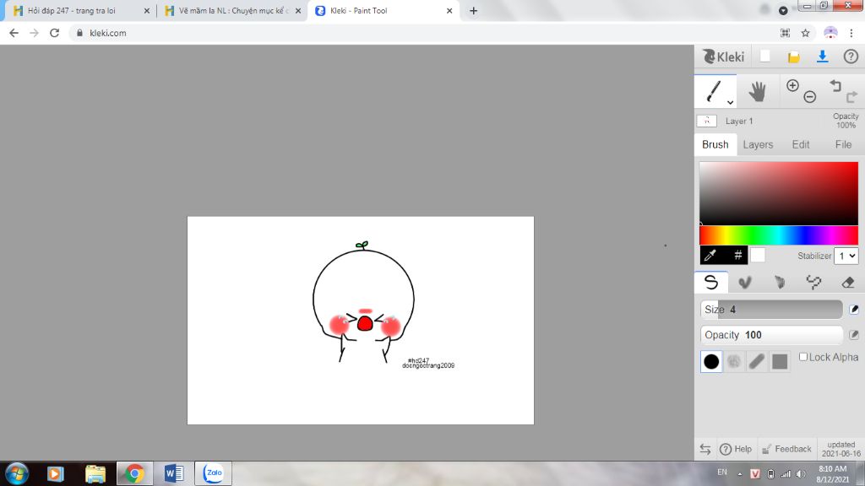Open the Help link at bottom

(736, 449)
